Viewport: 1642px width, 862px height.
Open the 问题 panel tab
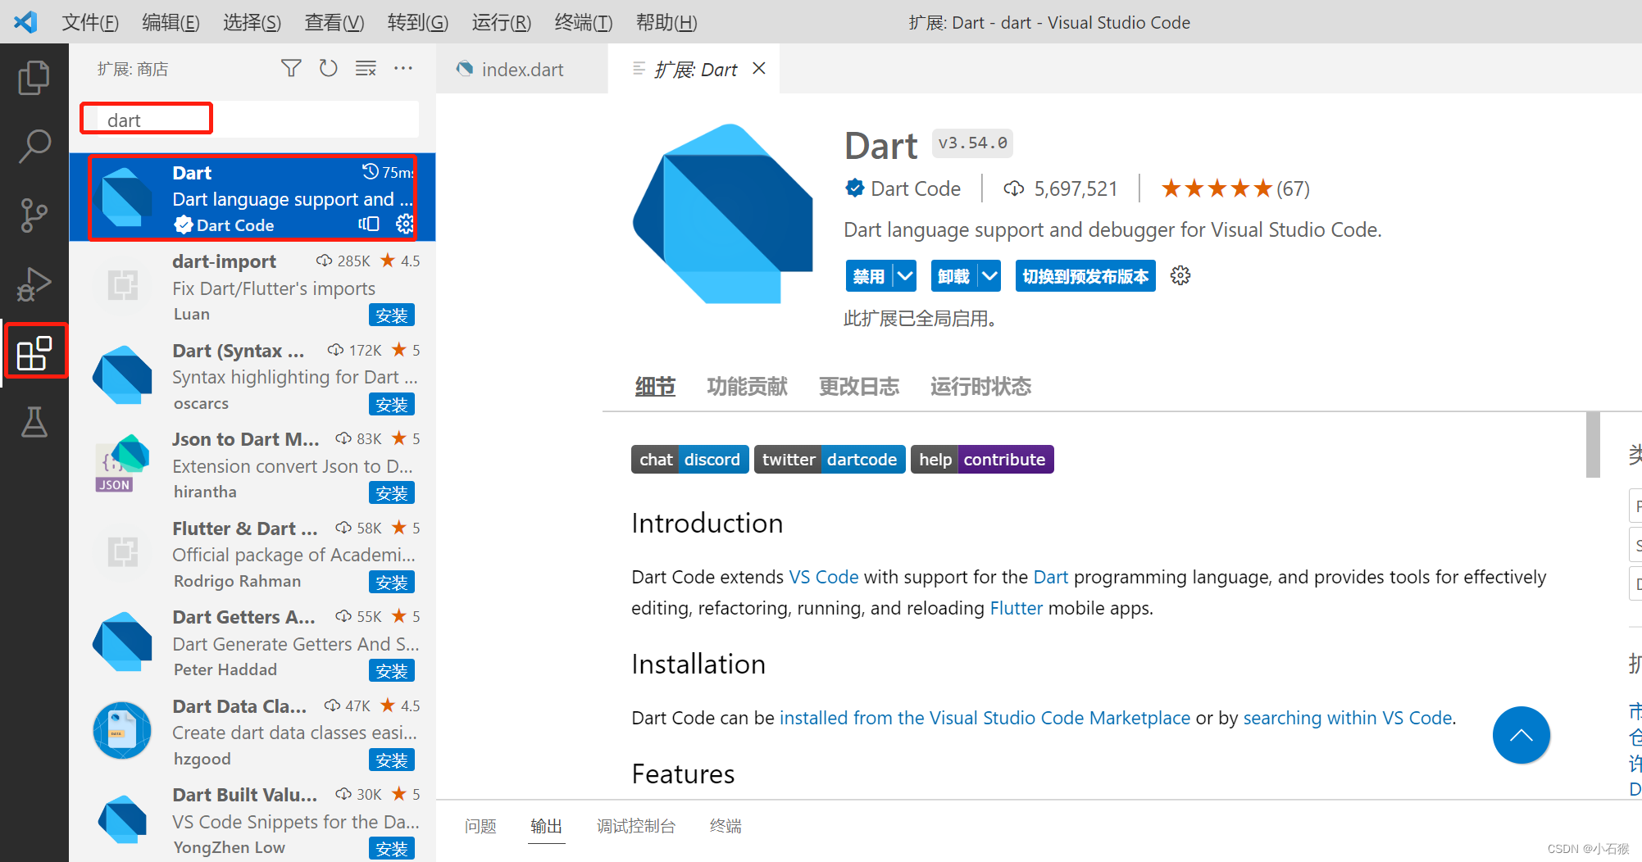480,826
